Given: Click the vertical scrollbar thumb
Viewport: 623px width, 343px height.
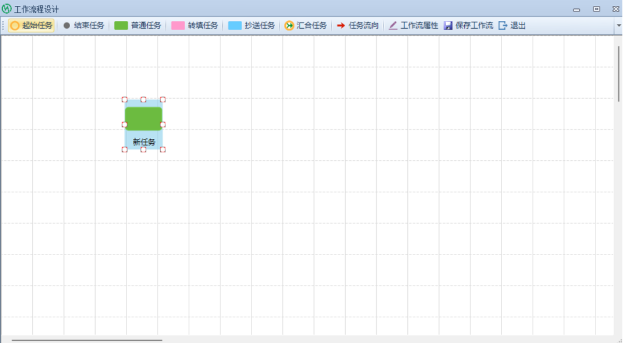Looking at the screenshot, I should pos(618,73).
